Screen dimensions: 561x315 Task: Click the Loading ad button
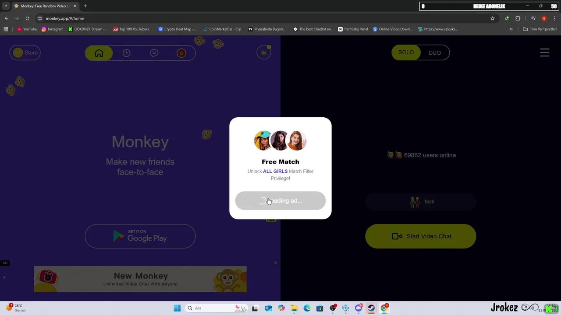[280, 201]
